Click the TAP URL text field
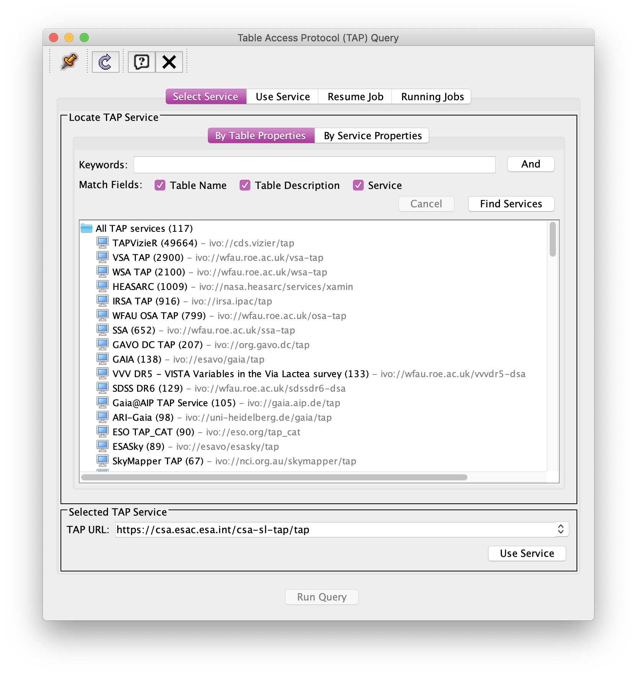 click(x=335, y=530)
